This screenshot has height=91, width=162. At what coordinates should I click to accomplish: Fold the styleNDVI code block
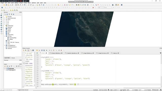click(x=40, y=57)
